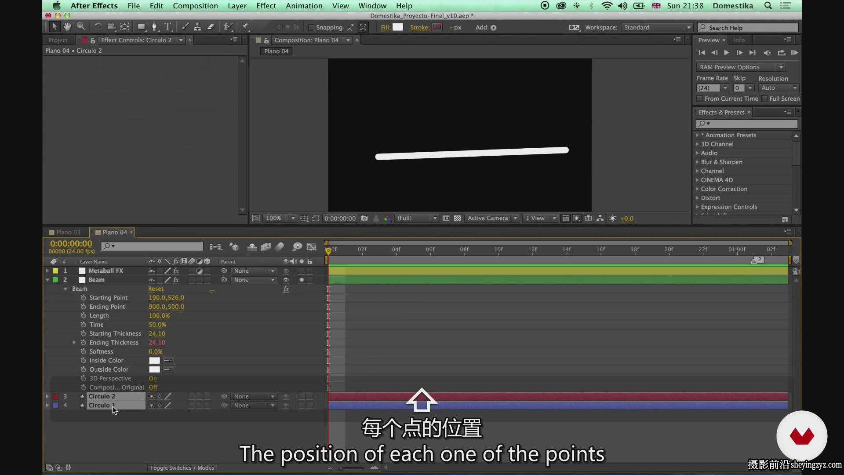Image resolution: width=844 pixels, height=475 pixels.
Task: Open Graph Editor in timeline
Action: click(x=312, y=247)
